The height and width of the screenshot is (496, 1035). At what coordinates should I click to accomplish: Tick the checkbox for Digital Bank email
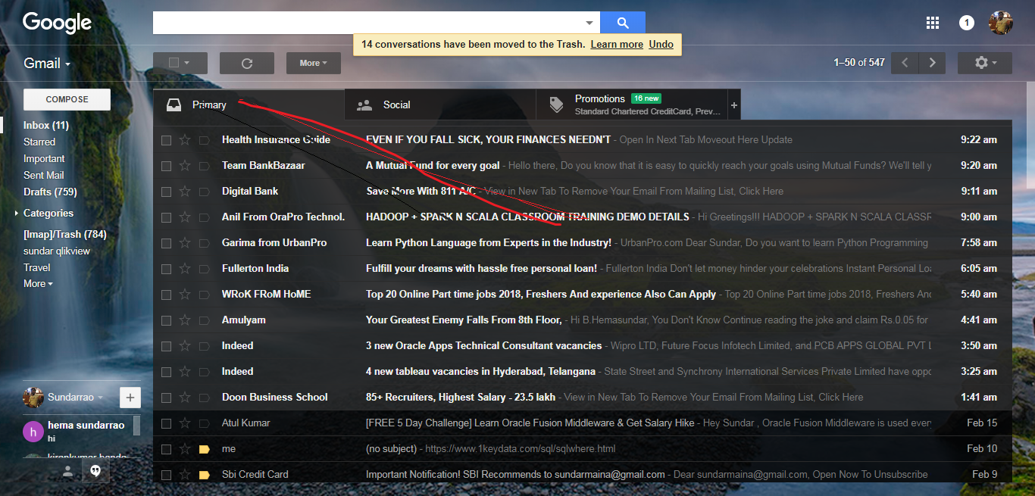point(166,192)
